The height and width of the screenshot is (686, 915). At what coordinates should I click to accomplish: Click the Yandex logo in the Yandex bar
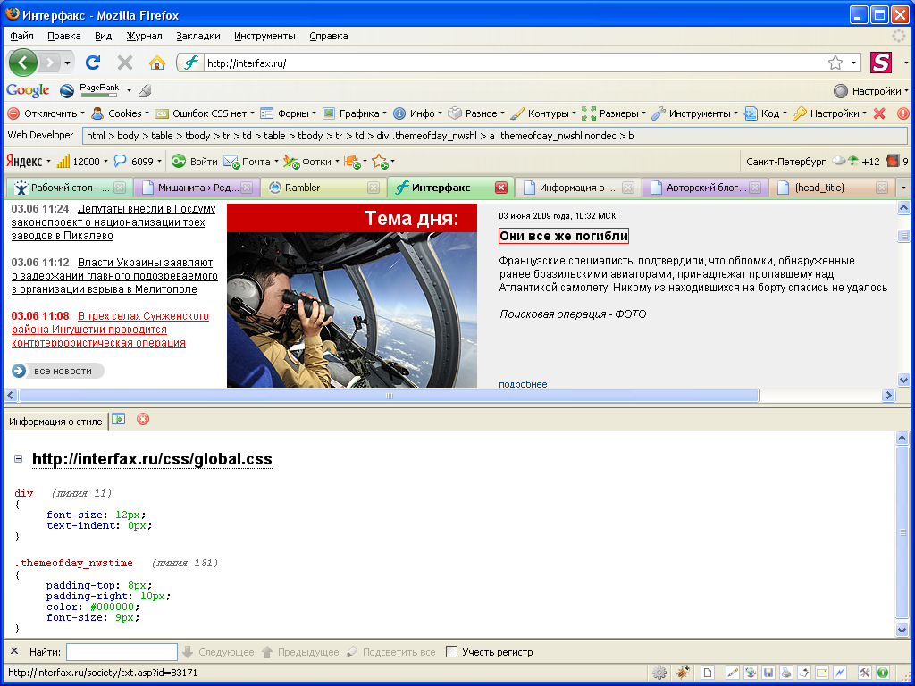tap(24, 161)
